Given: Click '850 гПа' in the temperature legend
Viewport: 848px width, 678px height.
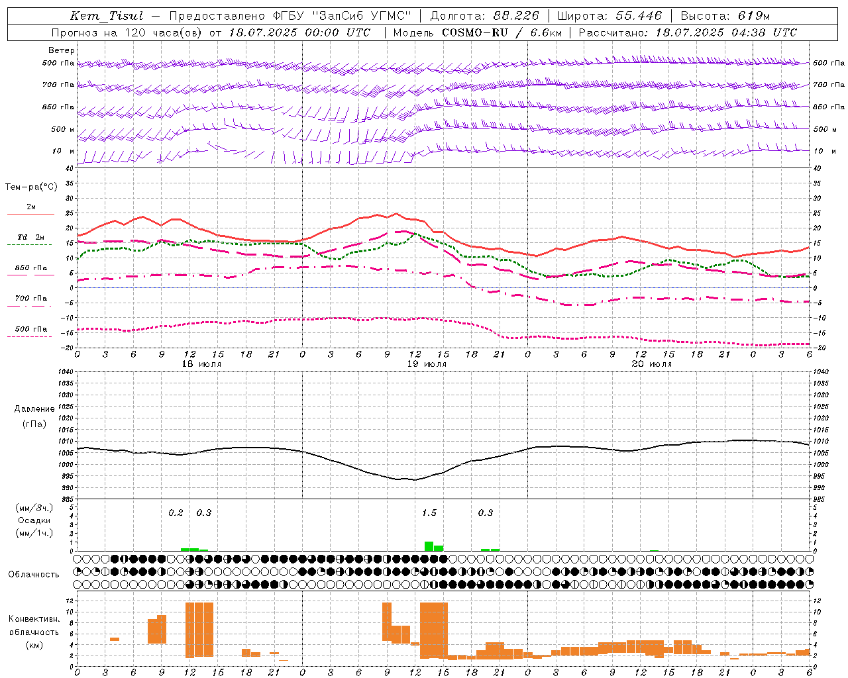Looking at the screenshot, I should pos(31,268).
